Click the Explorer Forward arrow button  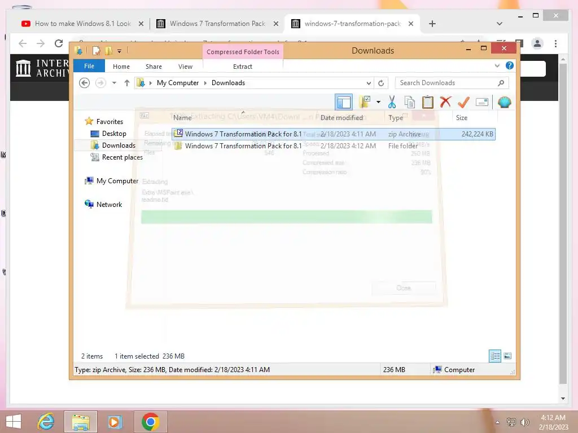(x=100, y=83)
